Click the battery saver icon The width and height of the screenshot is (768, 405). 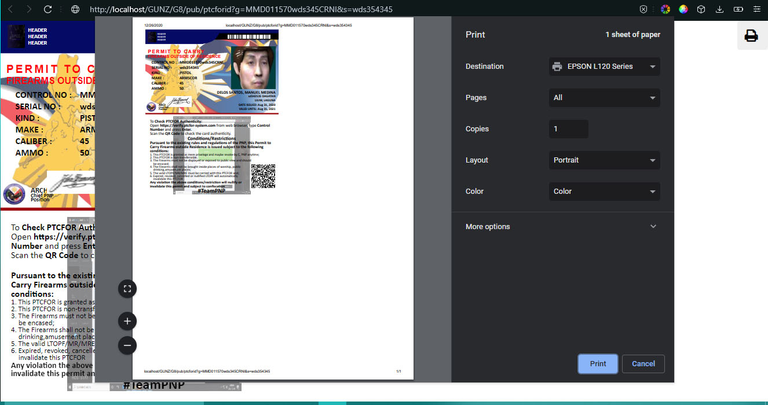click(x=738, y=9)
